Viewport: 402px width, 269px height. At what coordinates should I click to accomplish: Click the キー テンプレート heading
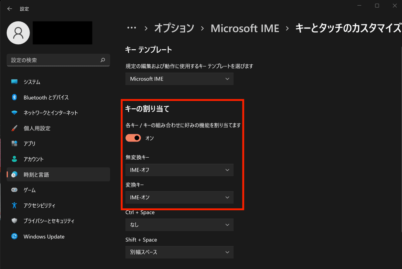(x=148, y=50)
